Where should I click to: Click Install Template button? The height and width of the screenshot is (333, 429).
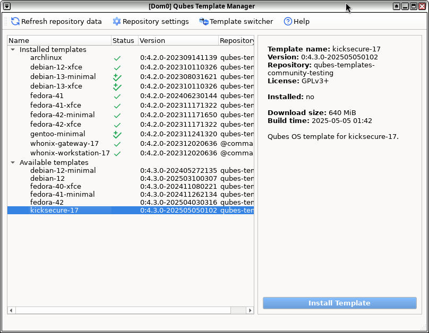339,303
